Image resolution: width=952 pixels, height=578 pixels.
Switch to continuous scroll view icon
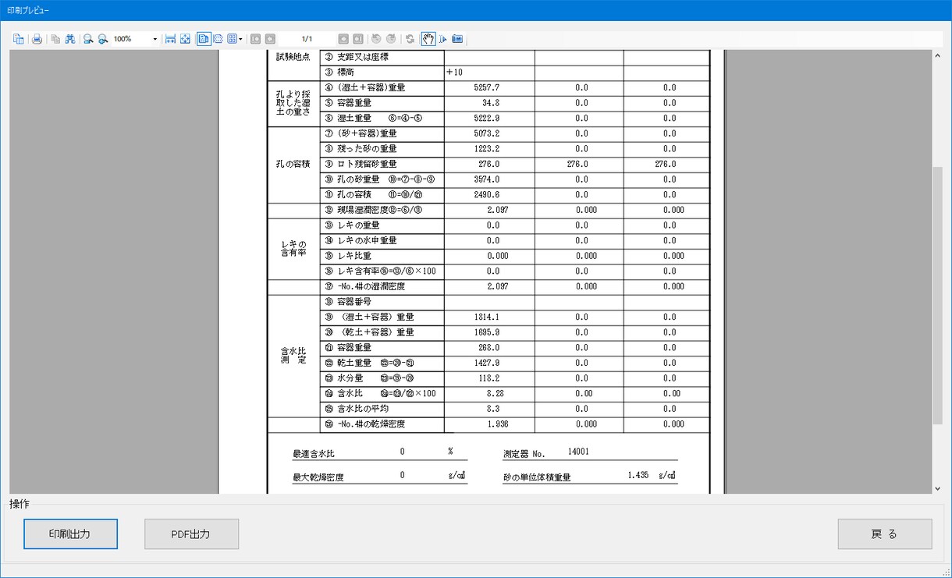click(218, 39)
